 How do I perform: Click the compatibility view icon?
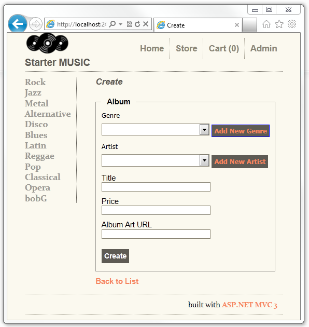click(x=129, y=24)
